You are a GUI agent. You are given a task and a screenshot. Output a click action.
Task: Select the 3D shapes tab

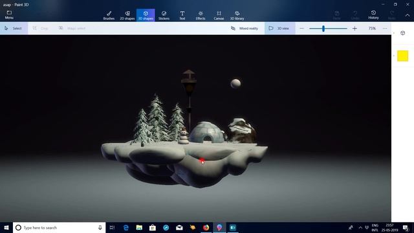point(146,16)
